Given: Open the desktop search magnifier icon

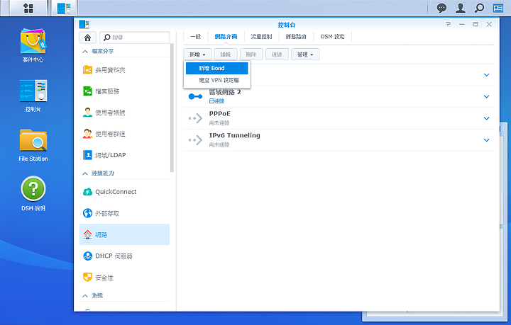Looking at the screenshot, I should point(479,8).
